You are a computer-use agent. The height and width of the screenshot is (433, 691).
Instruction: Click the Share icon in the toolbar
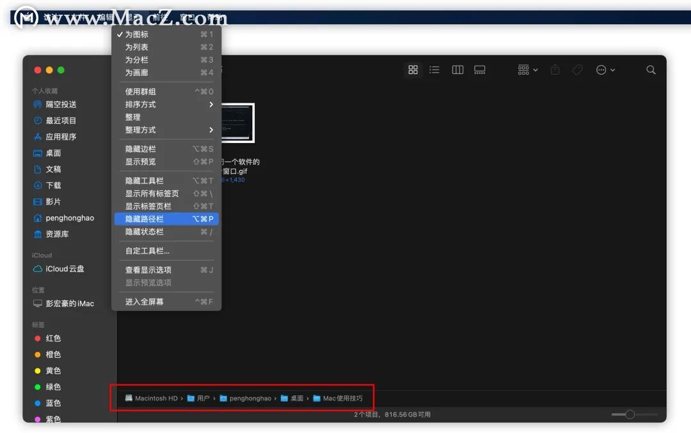click(554, 70)
